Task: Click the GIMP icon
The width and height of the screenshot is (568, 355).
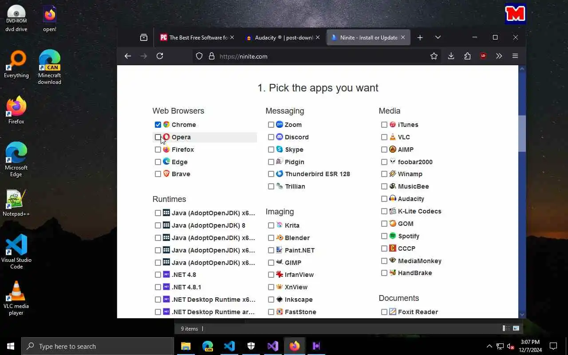Action: click(280, 263)
